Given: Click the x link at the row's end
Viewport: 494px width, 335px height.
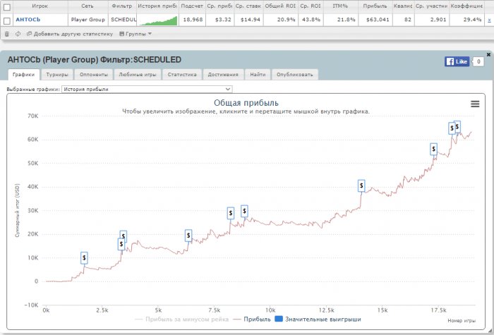Looking at the screenshot, I should tap(489, 20).
